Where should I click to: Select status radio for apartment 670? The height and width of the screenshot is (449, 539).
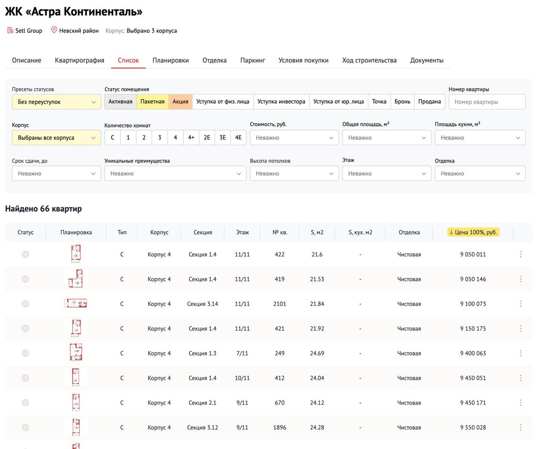pos(25,403)
